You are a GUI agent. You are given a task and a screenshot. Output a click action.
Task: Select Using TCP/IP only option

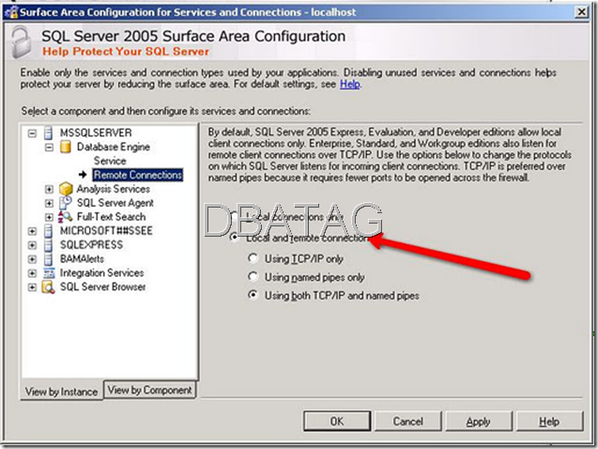[253, 258]
